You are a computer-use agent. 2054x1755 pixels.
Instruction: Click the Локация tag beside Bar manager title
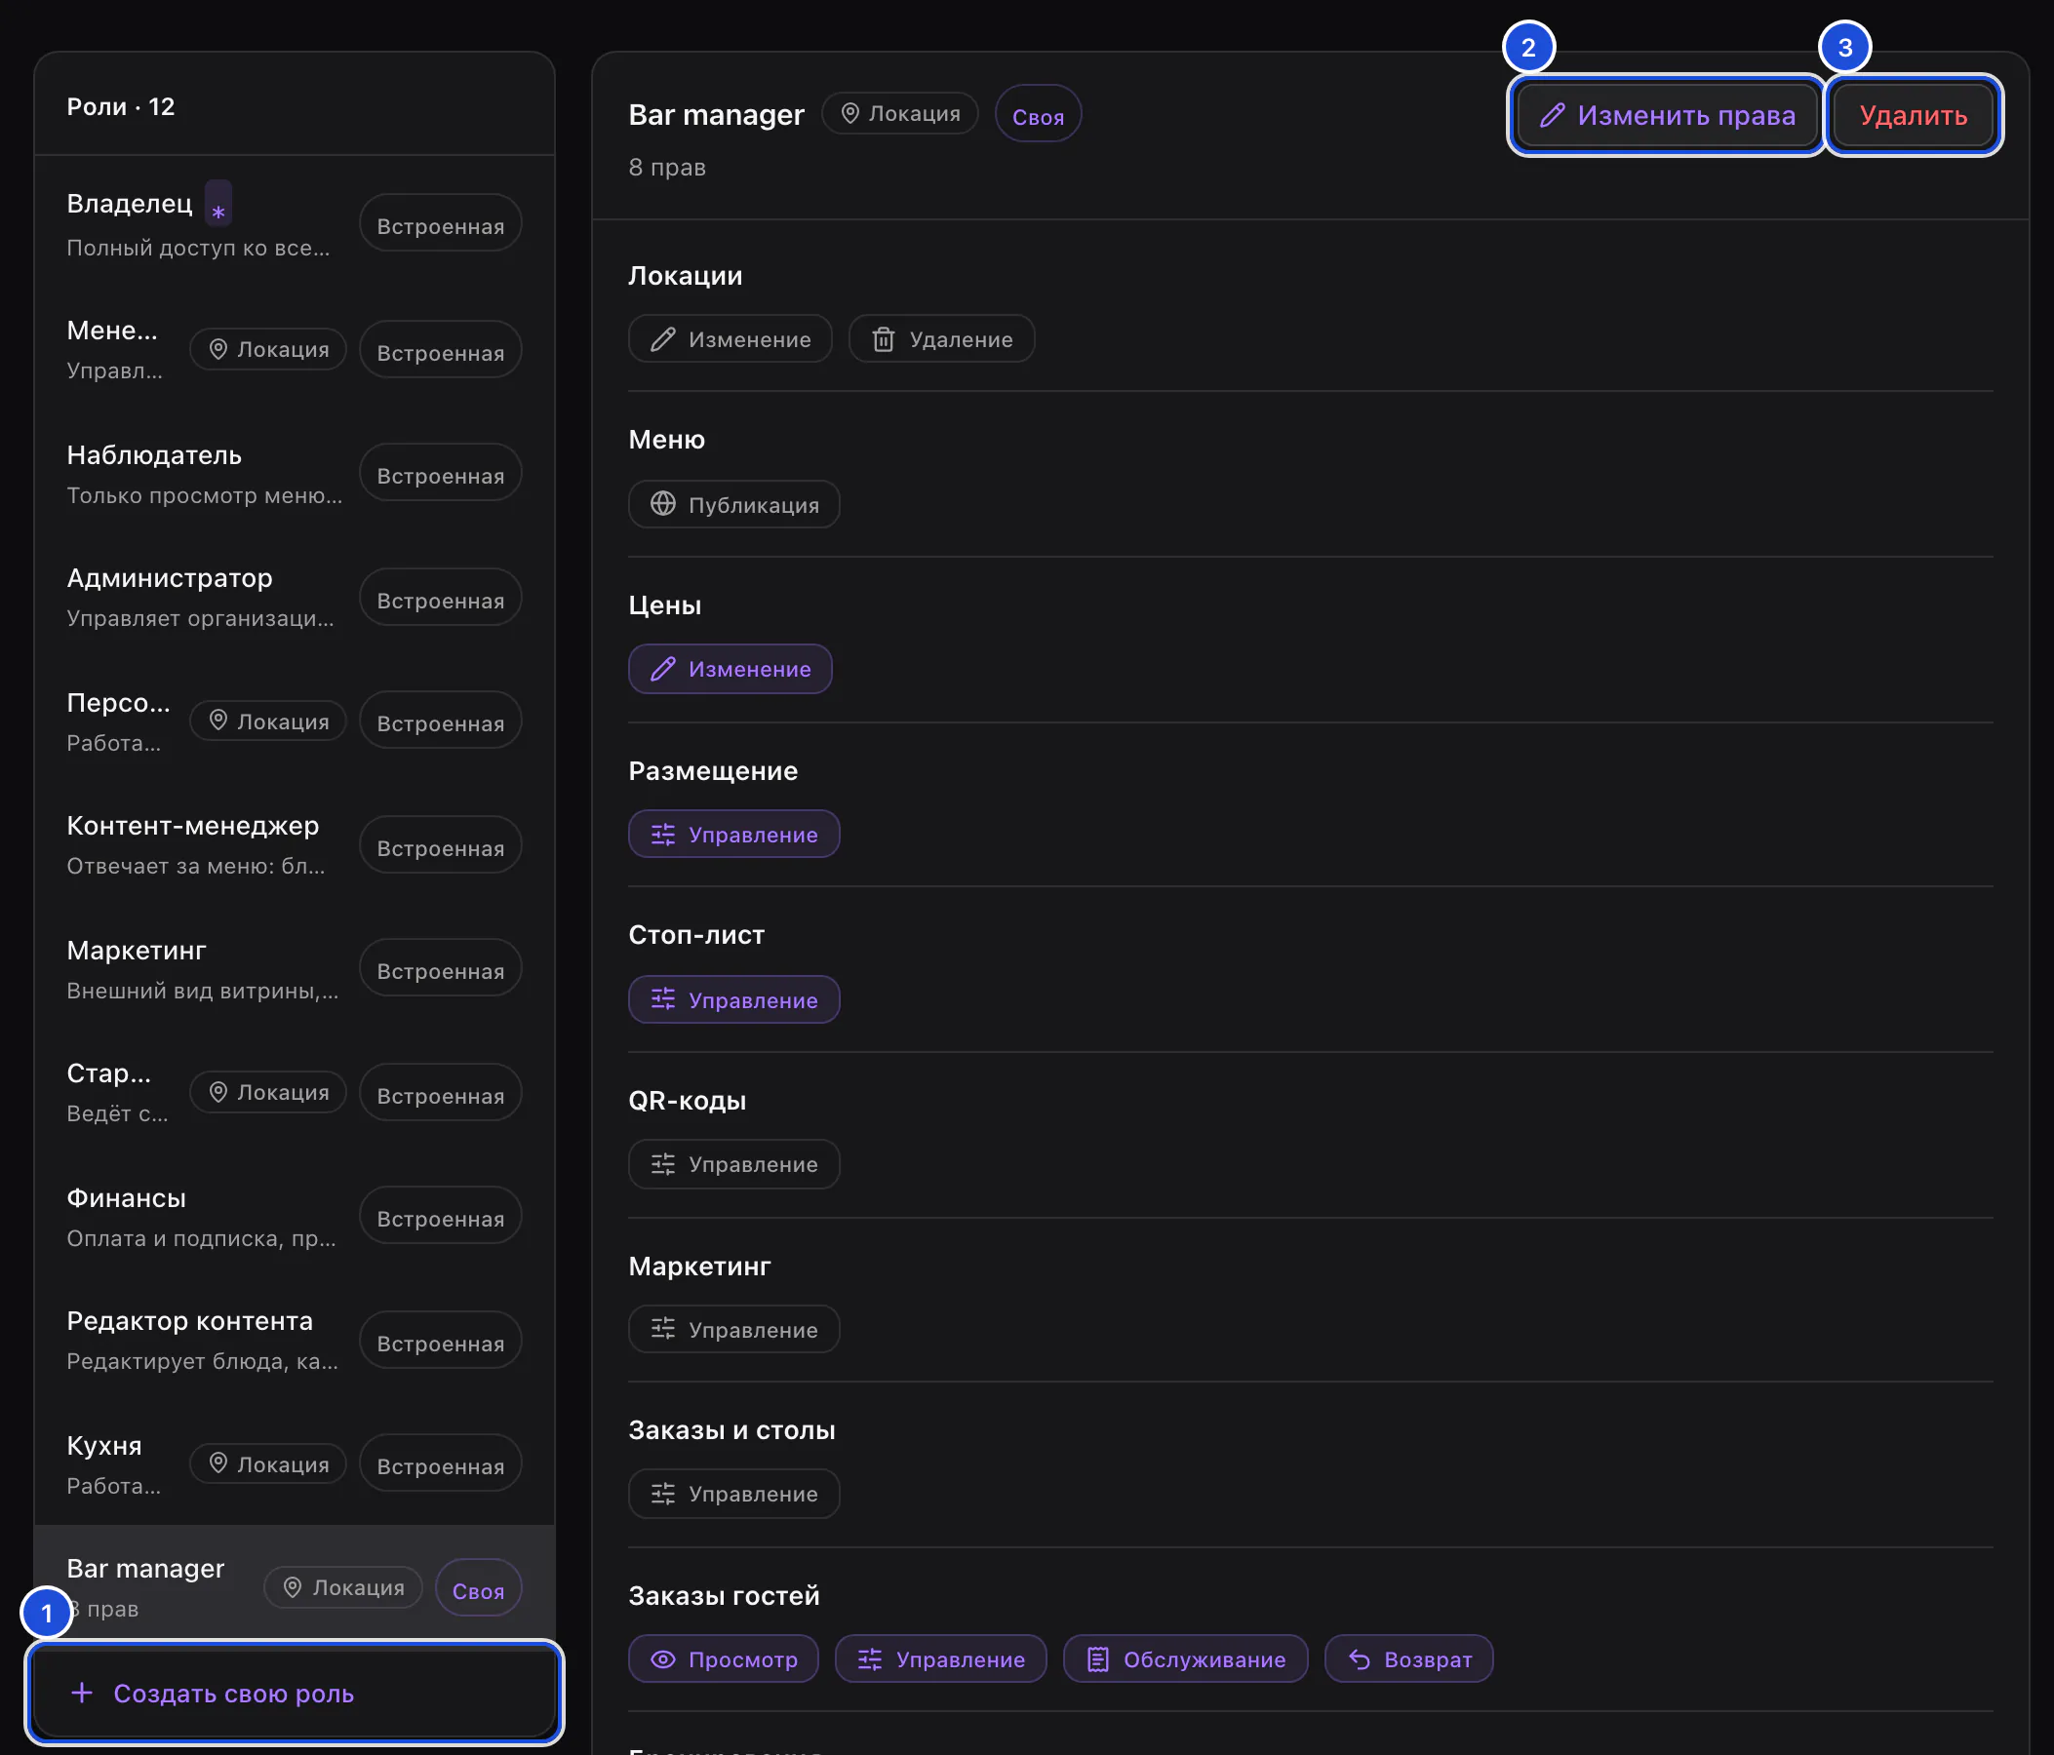(900, 114)
